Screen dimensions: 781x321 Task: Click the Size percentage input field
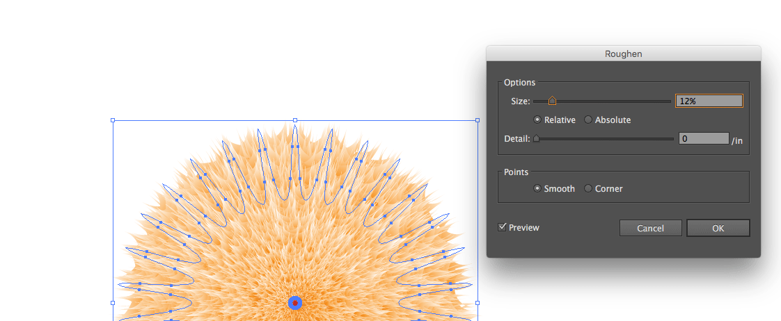709,101
